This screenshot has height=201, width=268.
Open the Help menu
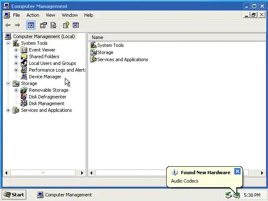click(88, 15)
